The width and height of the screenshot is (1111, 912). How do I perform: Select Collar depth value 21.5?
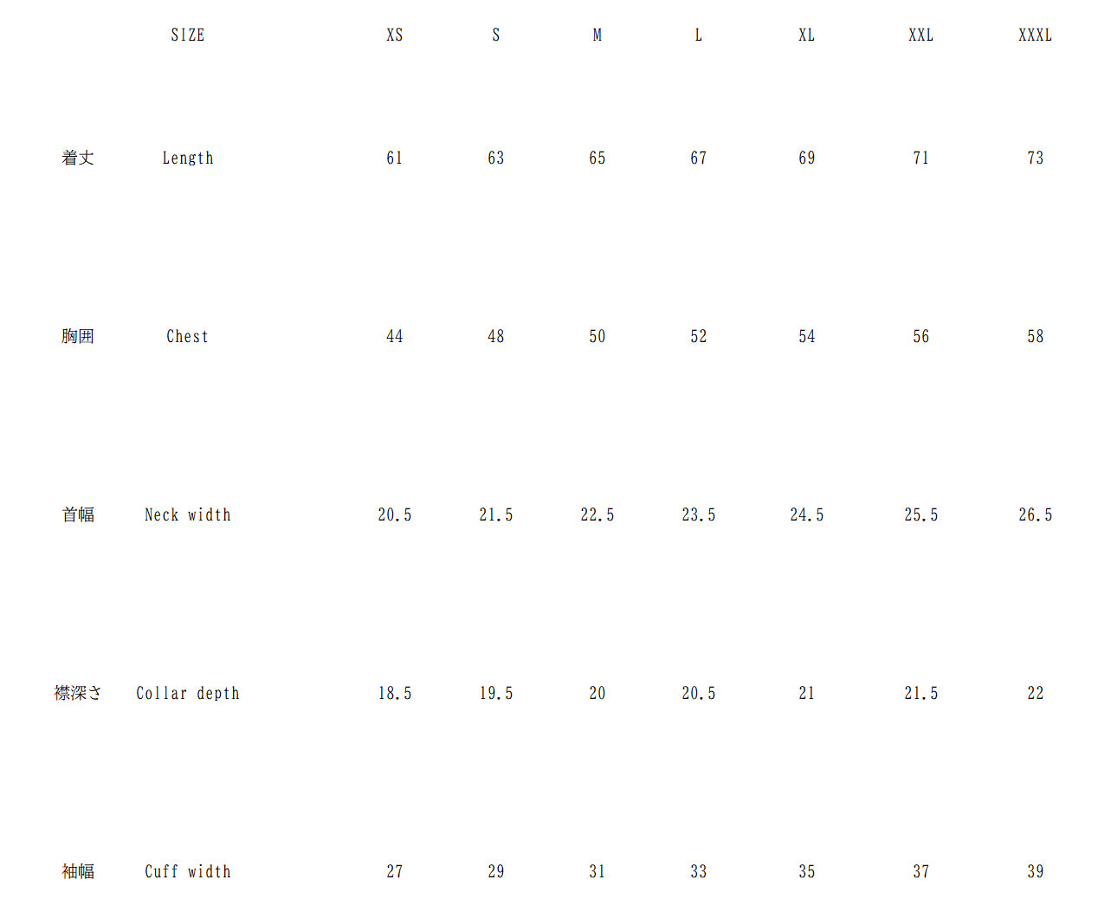[921, 693]
